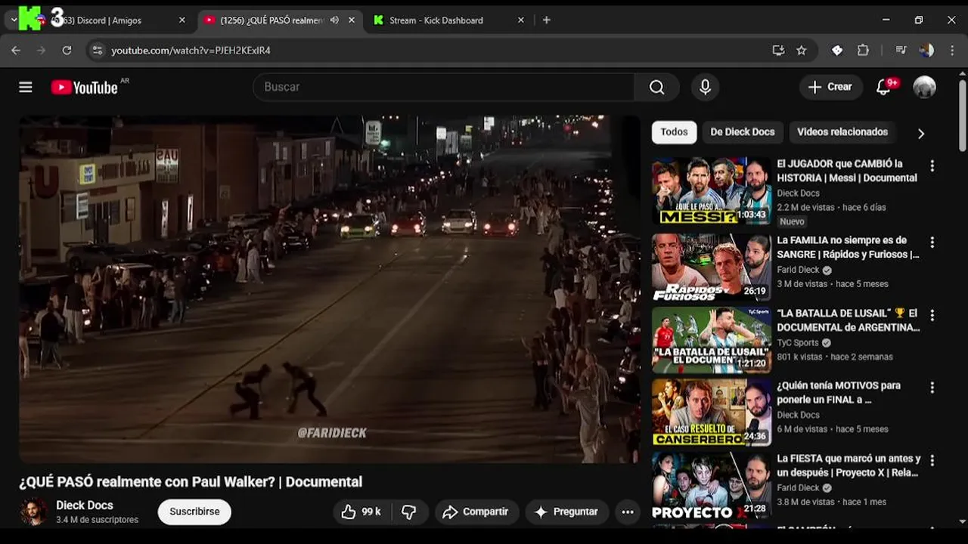Open La Batalla de Lusail thumbnail
Image resolution: width=968 pixels, height=544 pixels.
pyautogui.click(x=712, y=340)
